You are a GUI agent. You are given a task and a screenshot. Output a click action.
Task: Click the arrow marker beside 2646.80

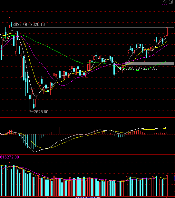[x=31, y=111]
